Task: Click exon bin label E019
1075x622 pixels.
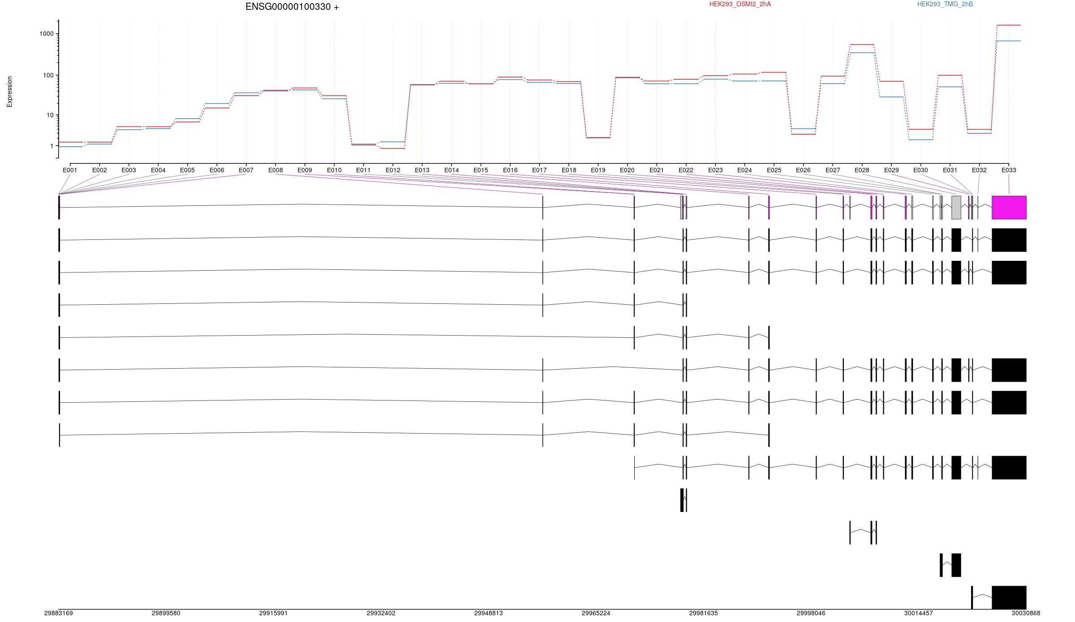Action: click(598, 170)
